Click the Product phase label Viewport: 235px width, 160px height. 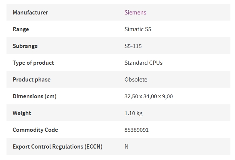pos(31,80)
